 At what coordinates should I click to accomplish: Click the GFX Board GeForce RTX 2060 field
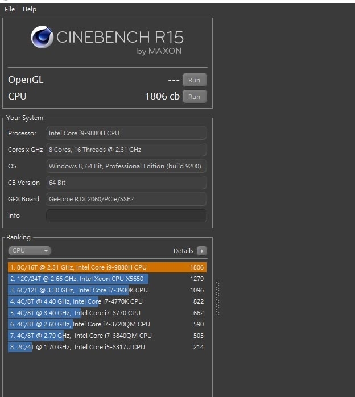[x=126, y=199]
